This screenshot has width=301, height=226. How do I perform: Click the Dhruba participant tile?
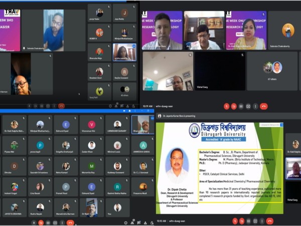[x=15, y=166]
